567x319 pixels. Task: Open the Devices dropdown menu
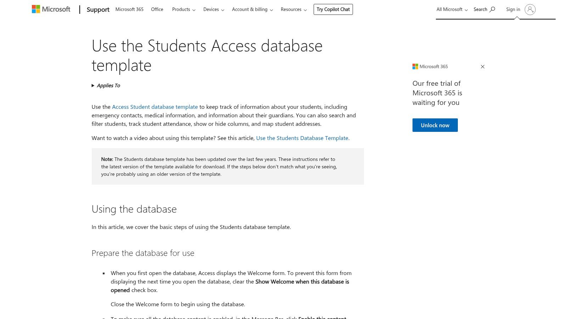(213, 10)
